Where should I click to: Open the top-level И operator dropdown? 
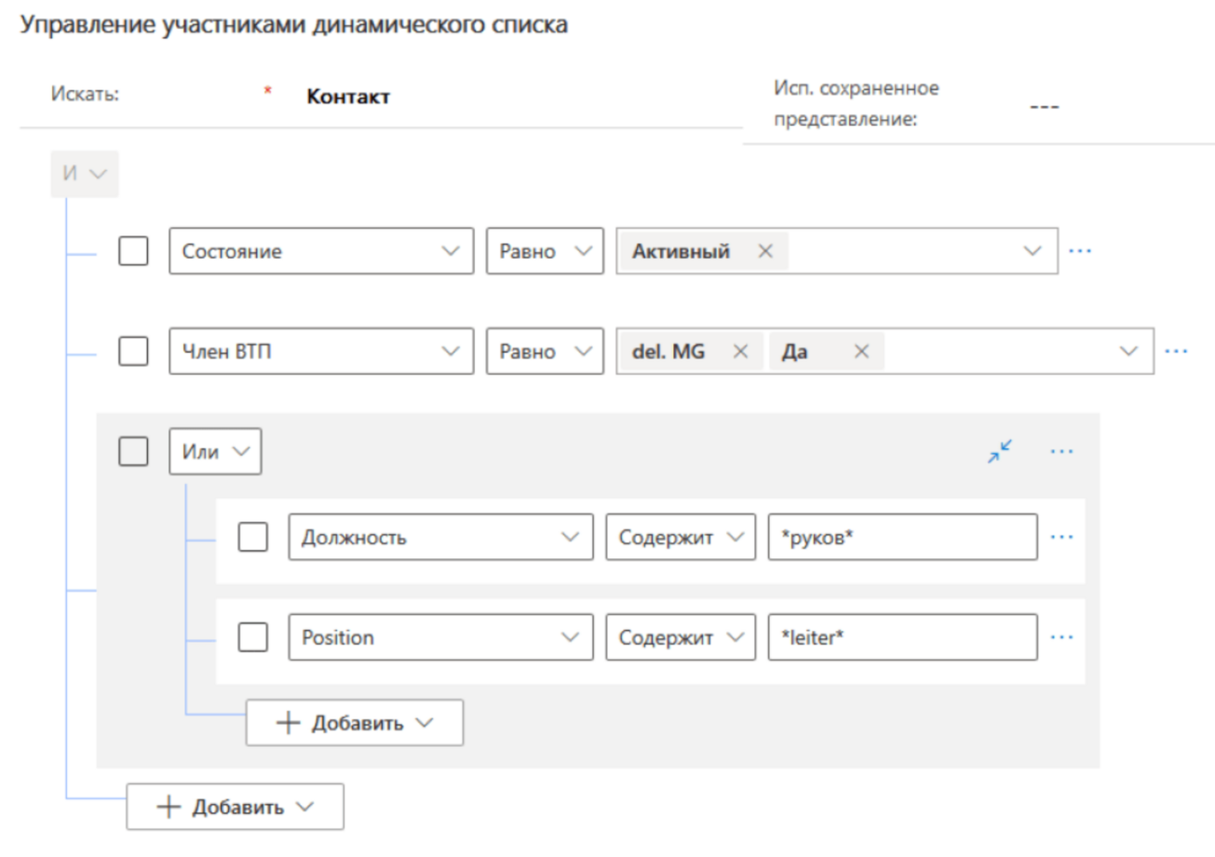click(85, 174)
